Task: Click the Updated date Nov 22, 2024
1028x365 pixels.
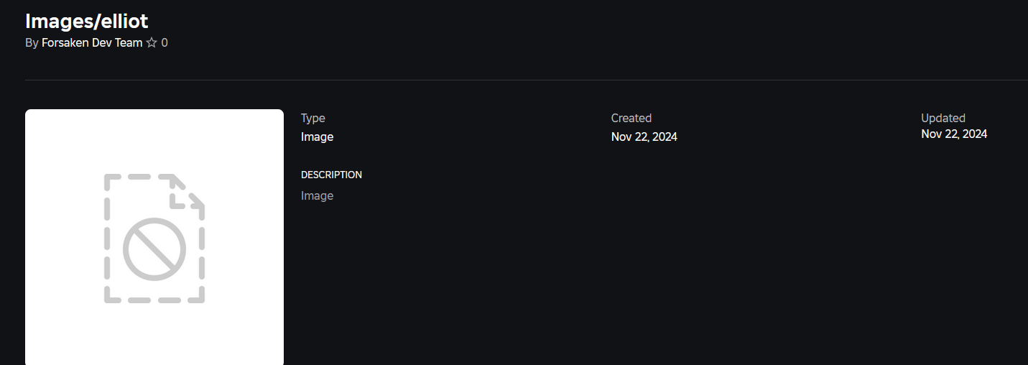Action: [x=953, y=134]
